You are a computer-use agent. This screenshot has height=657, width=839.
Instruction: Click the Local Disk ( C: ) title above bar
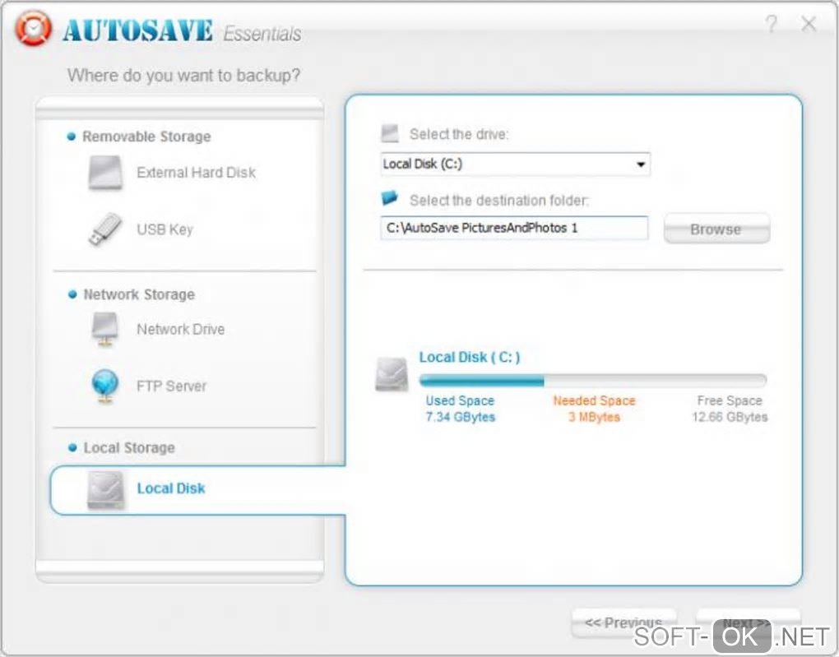coord(469,358)
